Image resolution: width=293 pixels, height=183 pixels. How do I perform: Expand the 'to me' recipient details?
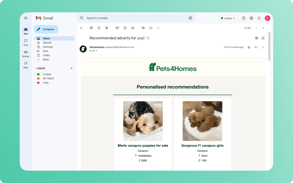(97, 51)
